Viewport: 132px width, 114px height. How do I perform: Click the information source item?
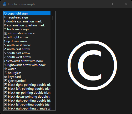pyautogui.click(x=27, y=33)
